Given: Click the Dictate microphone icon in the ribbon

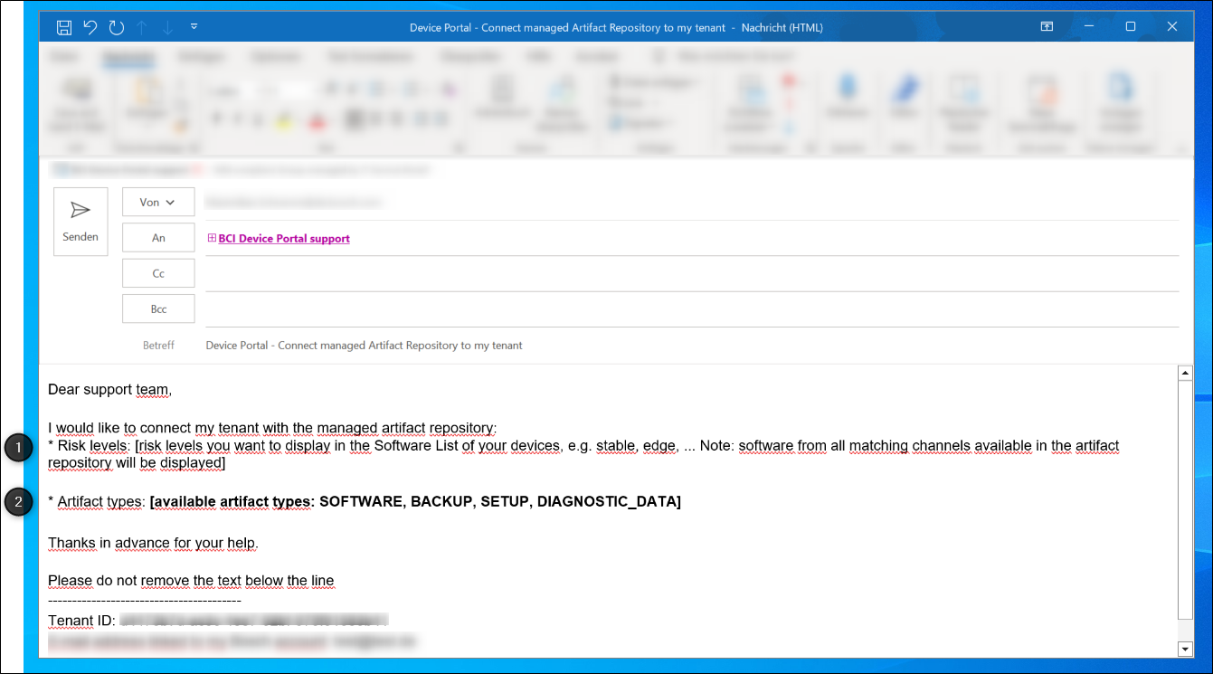Looking at the screenshot, I should [848, 90].
